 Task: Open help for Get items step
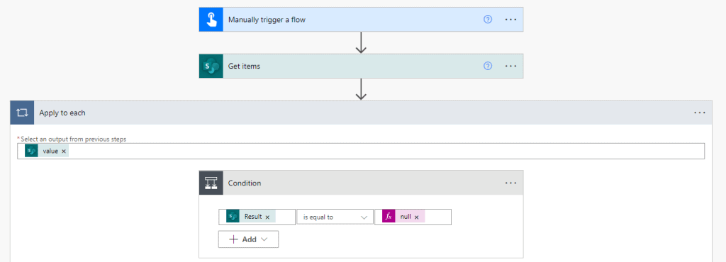tap(488, 66)
